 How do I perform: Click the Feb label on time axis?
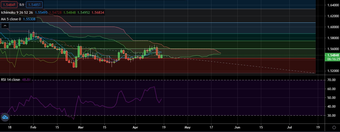pyautogui.click(x=33, y=127)
